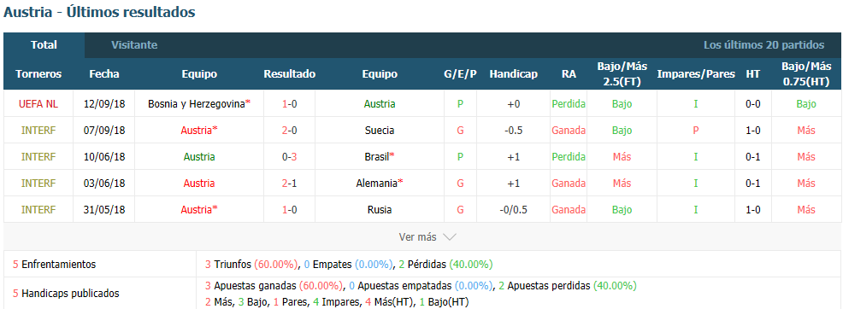Open the Suecia team link
Screen dimensions: 843x309
pos(380,131)
